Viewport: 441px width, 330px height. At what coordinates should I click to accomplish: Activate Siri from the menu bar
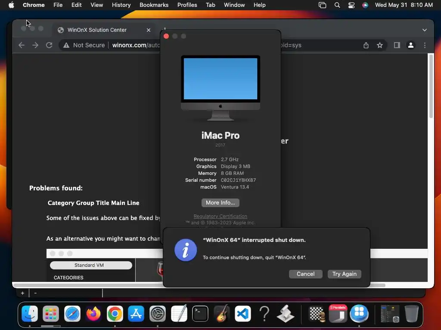point(365,5)
